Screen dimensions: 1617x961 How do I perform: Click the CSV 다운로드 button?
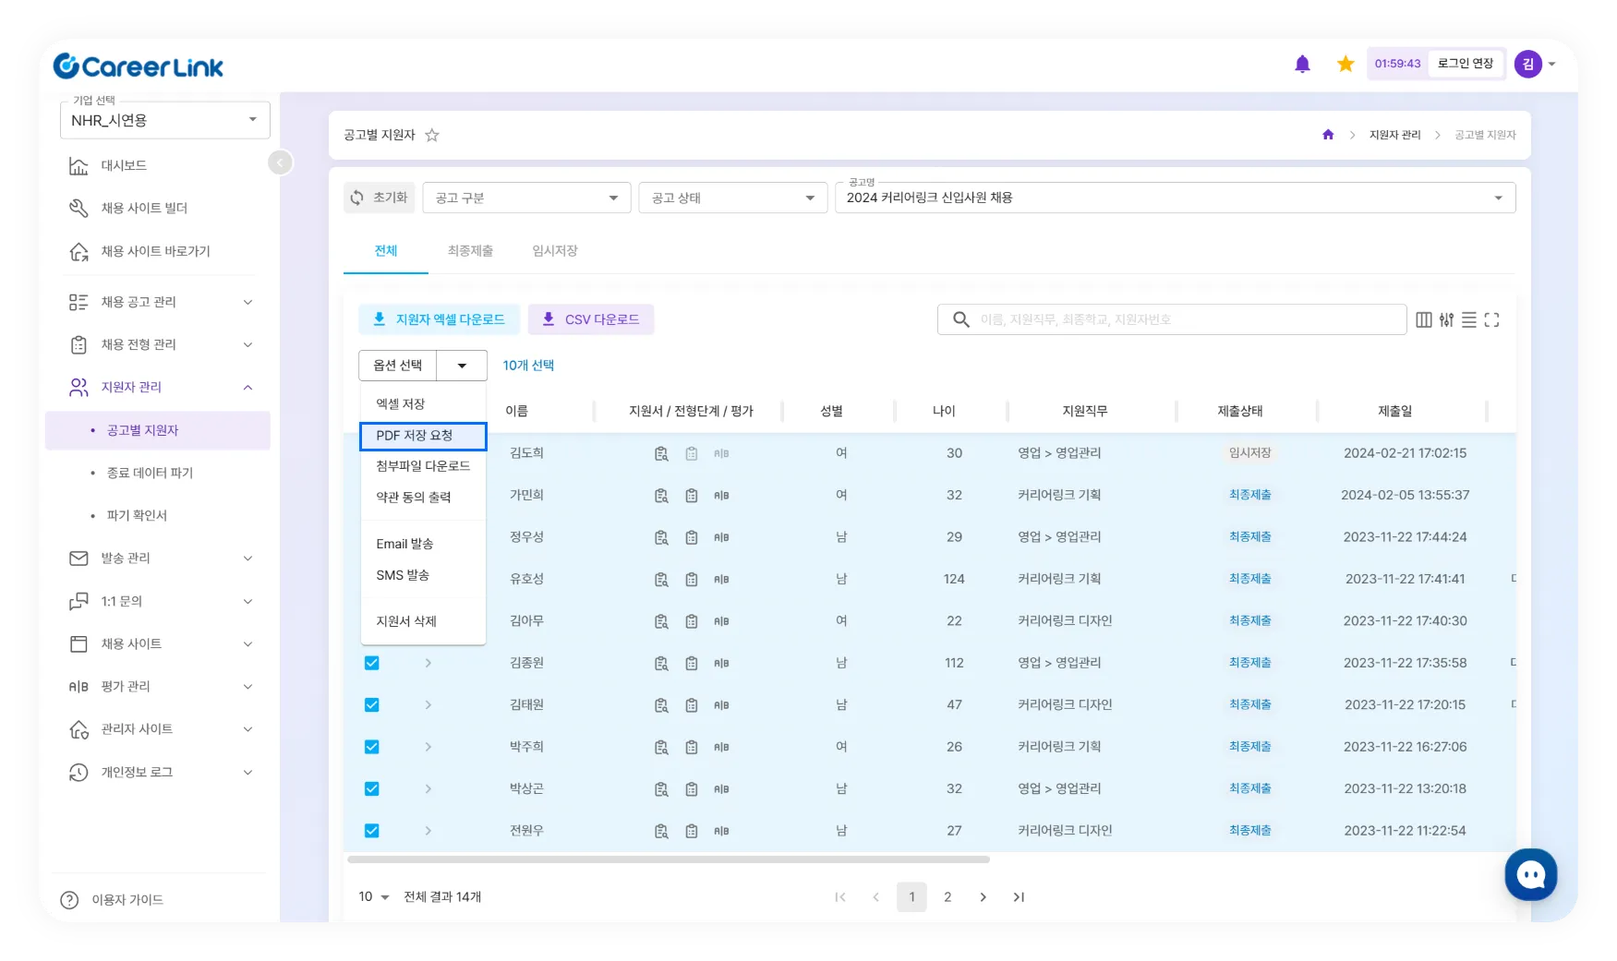pyautogui.click(x=591, y=319)
